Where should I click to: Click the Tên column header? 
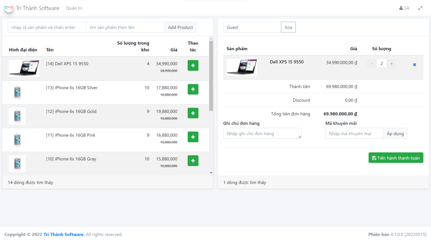(50, 50)
